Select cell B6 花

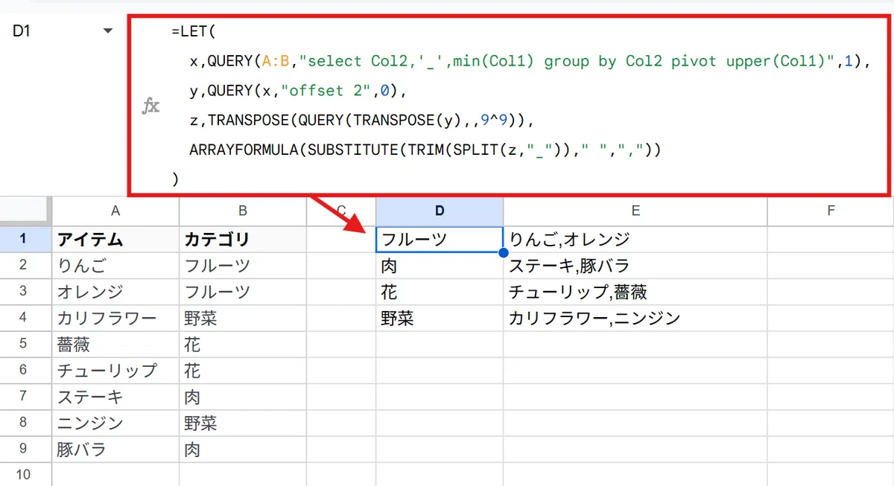point(243,371)
